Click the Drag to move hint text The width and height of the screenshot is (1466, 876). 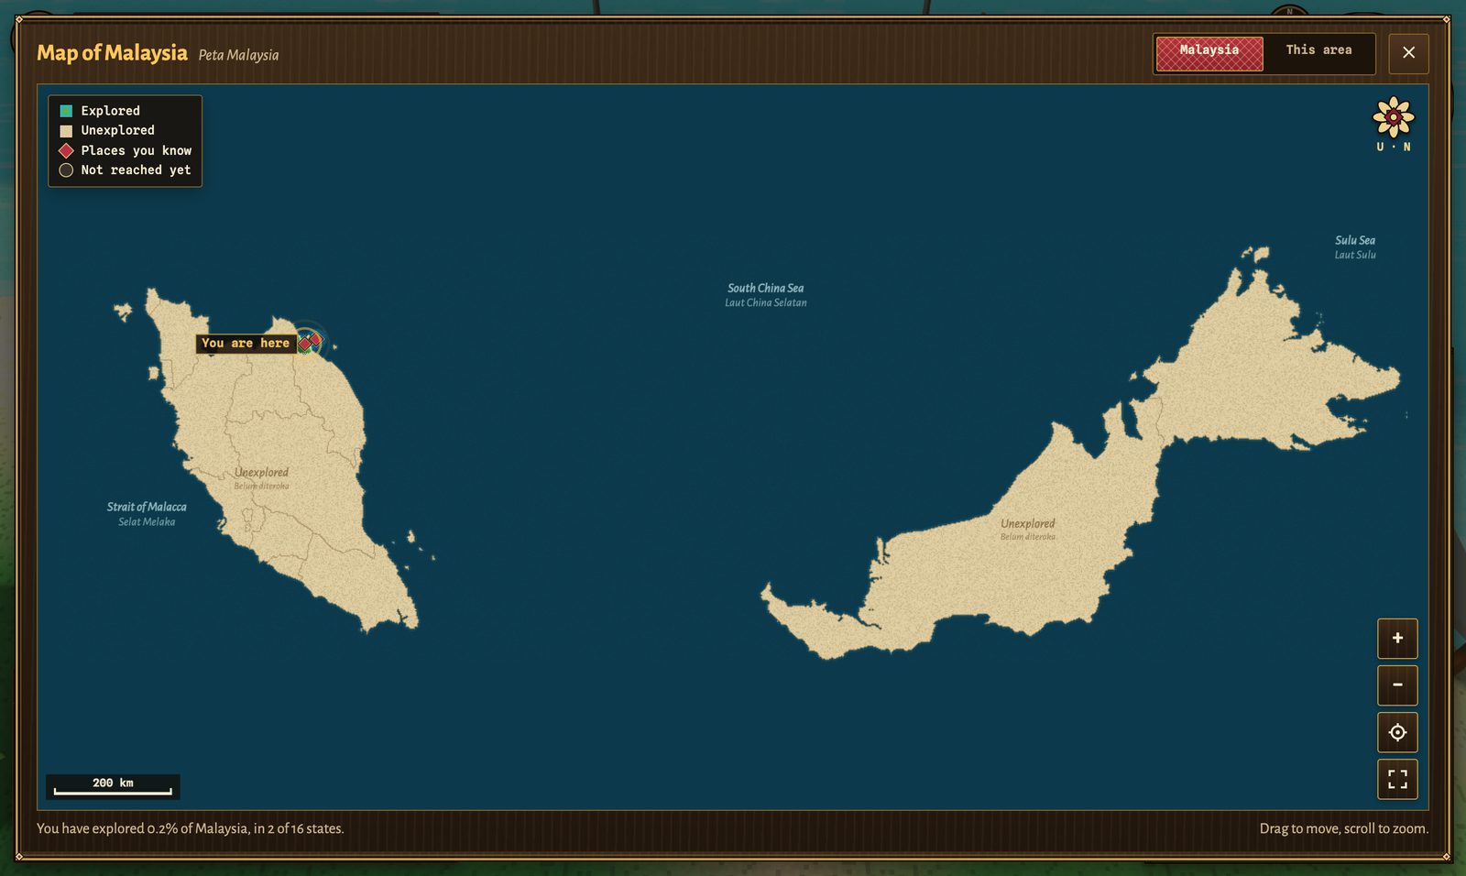point(1343,828)
